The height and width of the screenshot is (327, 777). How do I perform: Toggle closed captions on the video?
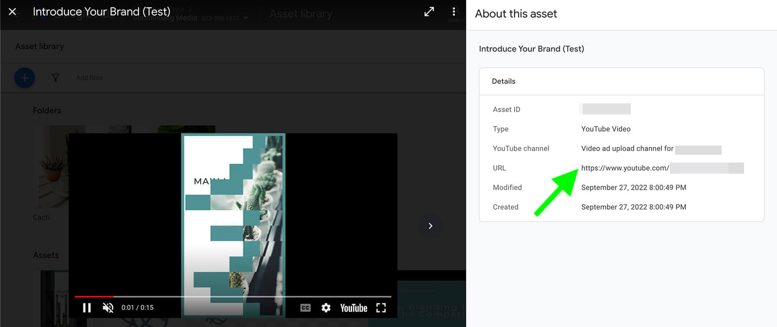tap(305, 308)
